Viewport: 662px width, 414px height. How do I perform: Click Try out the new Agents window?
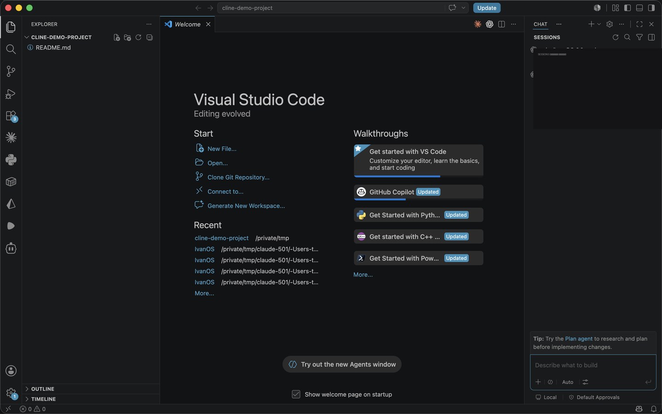342,364
